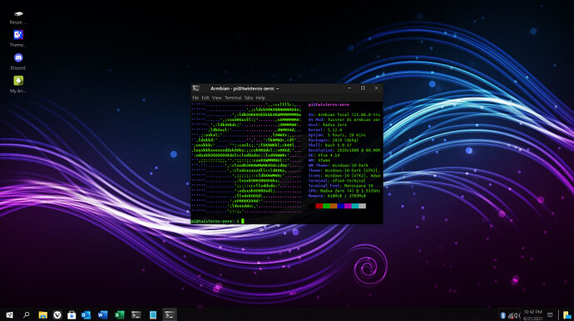Click the magenta color block in neofetch
Viewport: 574px width, 321px height.
[x=348, y=206]
